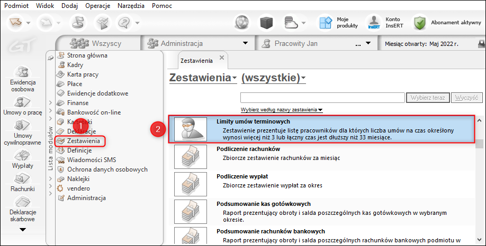Viewport: 486px width, 246px height.
Task: Open the Umowy o pracę sidebar icon
Action: 23,102
